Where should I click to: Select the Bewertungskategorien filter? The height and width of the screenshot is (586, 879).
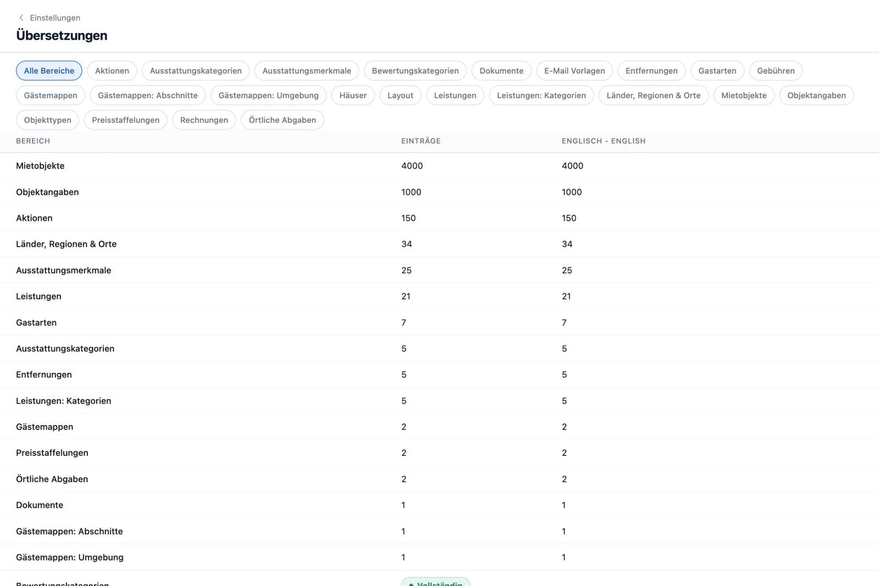tap(415, 71)
